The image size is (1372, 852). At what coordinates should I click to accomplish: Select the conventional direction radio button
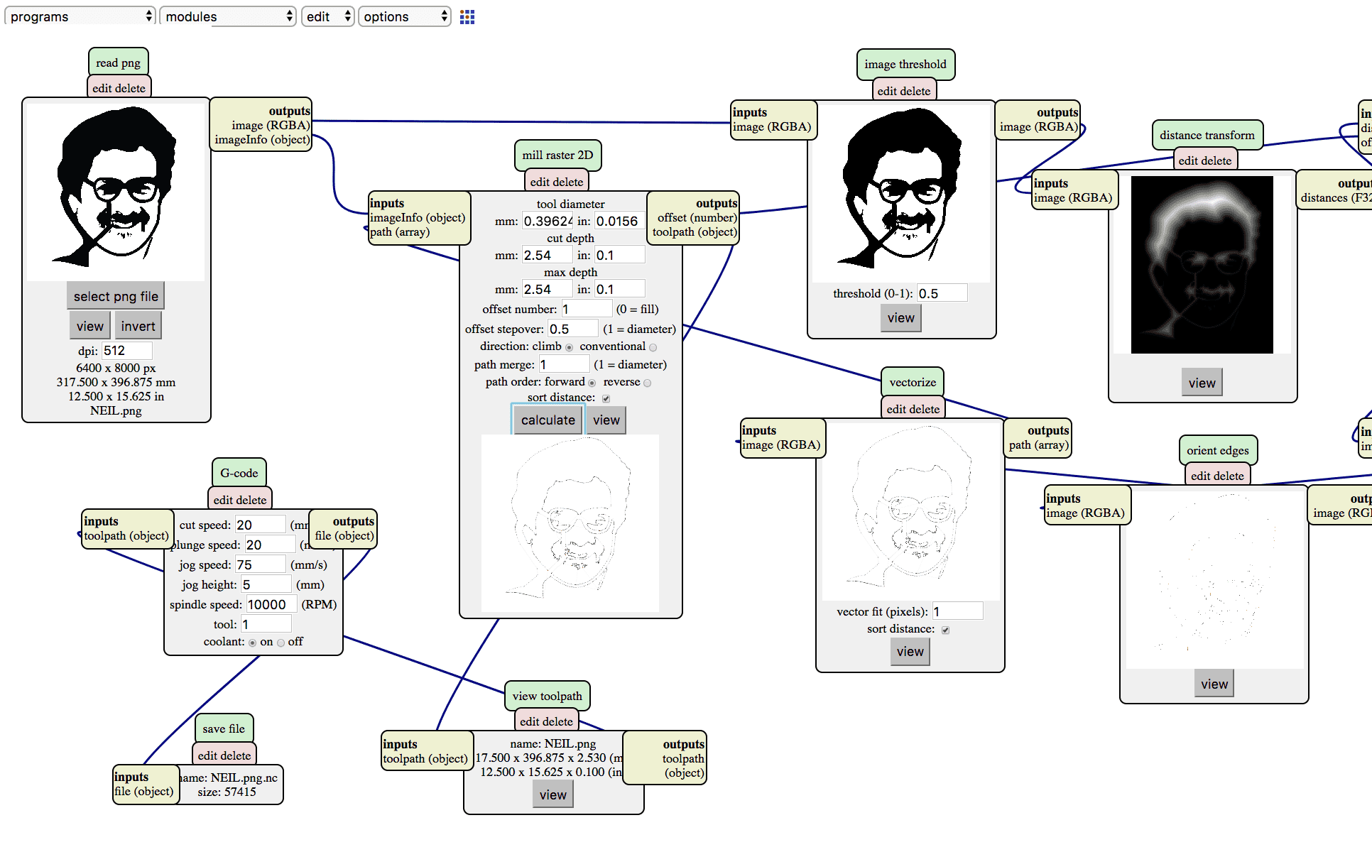coord(653,347)
